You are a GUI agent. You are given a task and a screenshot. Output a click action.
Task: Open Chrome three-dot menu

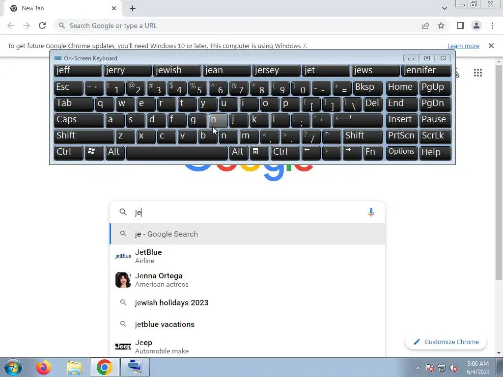coord(492,26)
